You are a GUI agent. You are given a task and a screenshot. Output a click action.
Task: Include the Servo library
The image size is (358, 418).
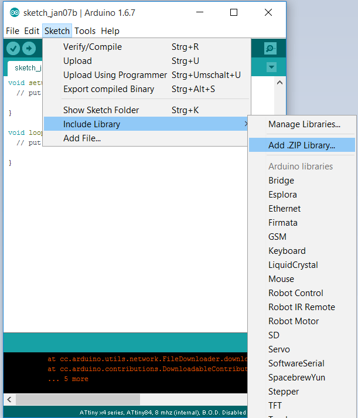[302, 349]
